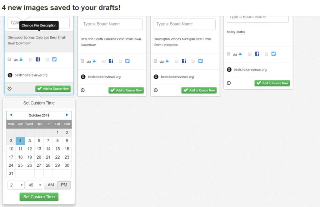320x207 pixels.
Task: Click the Change Pin Description label
Action: click(39, 26)
